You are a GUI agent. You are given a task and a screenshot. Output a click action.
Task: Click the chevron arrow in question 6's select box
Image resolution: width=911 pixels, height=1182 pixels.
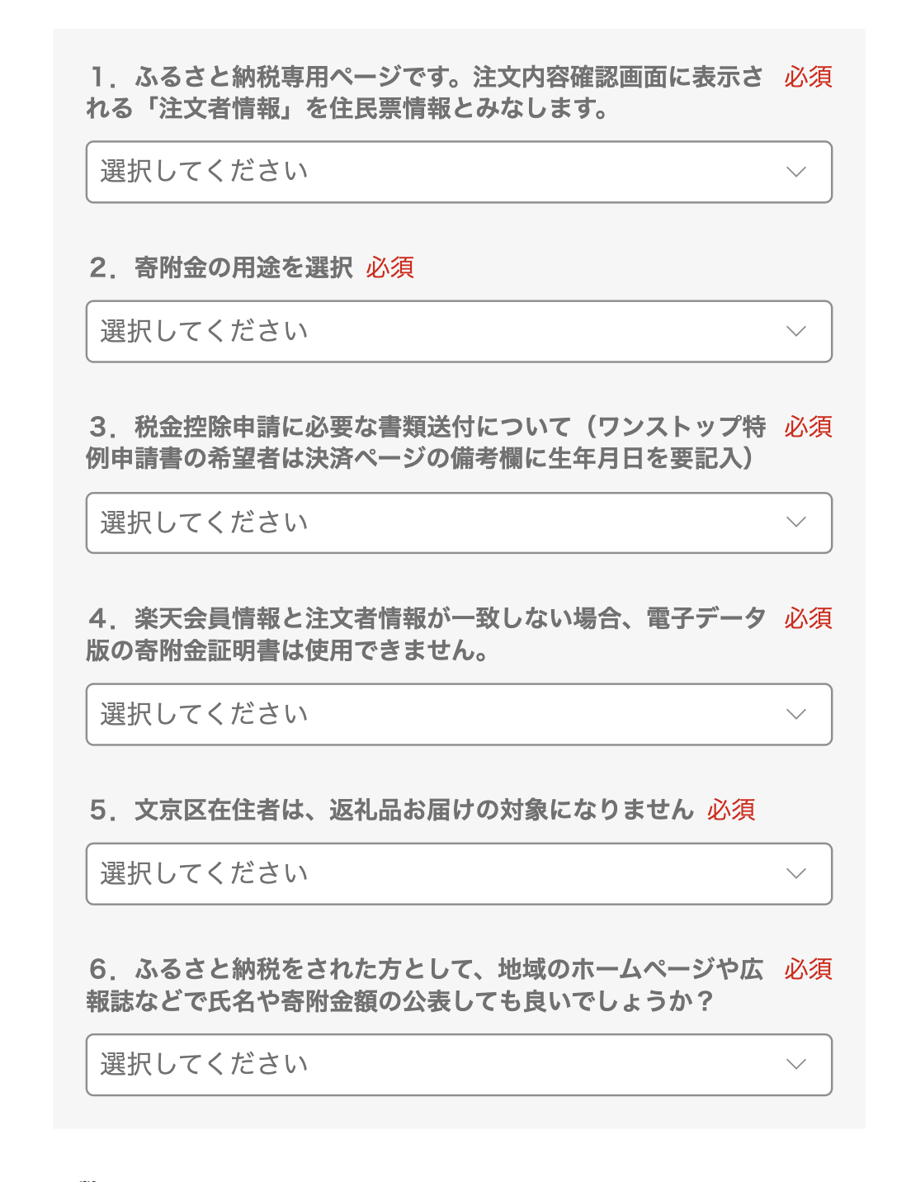[x=795, y=1065]
